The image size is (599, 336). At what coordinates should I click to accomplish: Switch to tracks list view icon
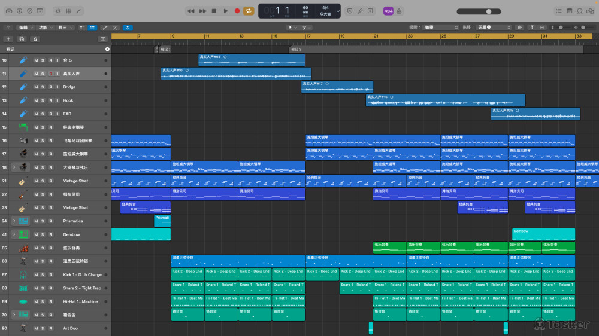[92, 28]
